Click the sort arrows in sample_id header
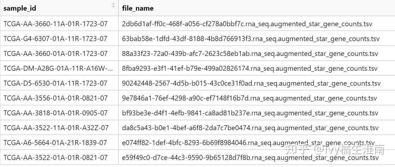The height and width of the screenshot is (167, 395). click(113, 5)
